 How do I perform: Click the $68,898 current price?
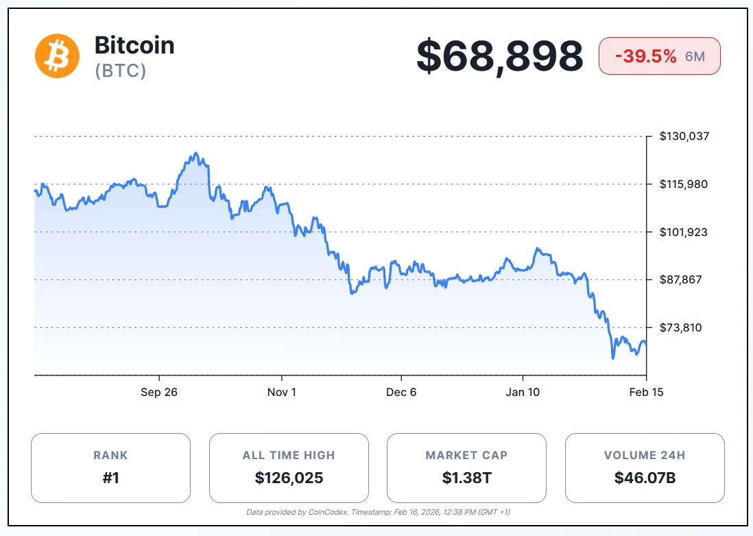pyautogui.click(x=500, y=56)
